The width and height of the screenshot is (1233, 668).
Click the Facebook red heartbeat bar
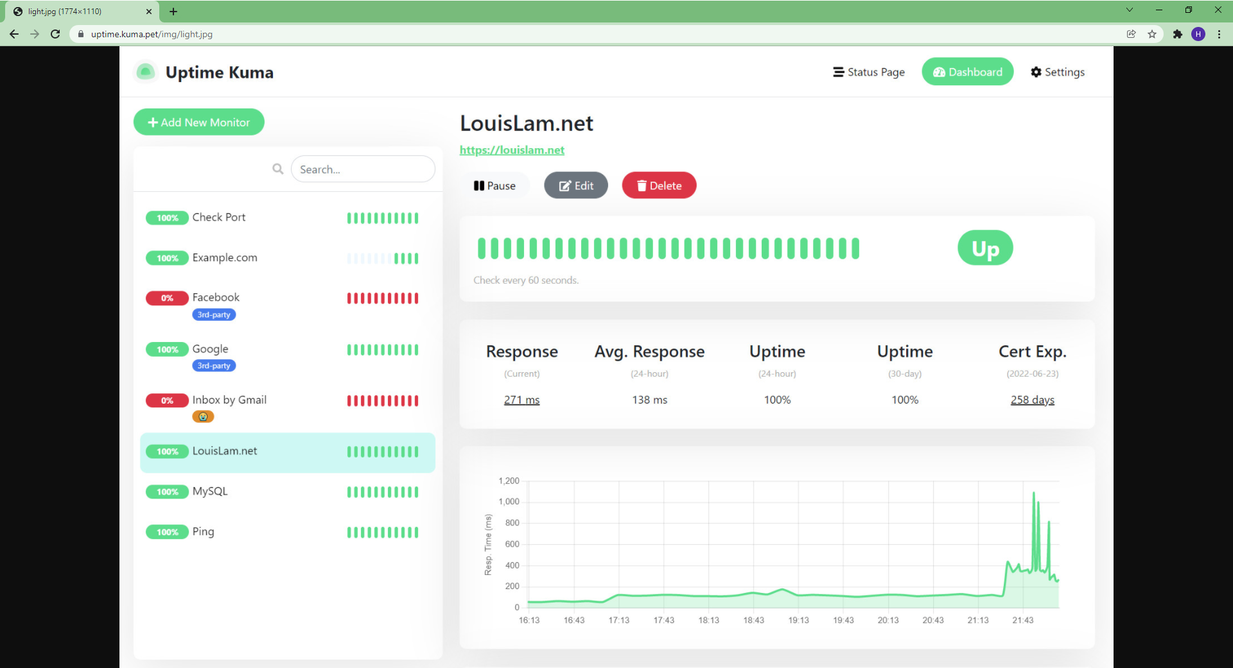tap(383, 298)
